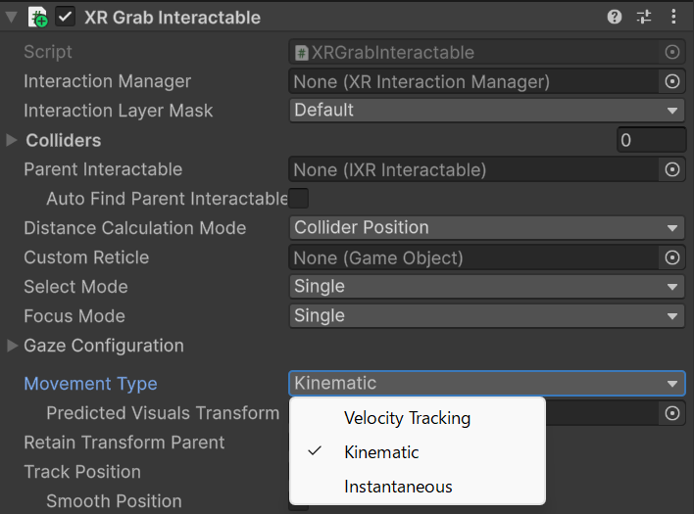Image resolution: width=694 pixels, height=514 pixels.
Task: Select Instantaneous movement type option
Action: coord(398,487)
